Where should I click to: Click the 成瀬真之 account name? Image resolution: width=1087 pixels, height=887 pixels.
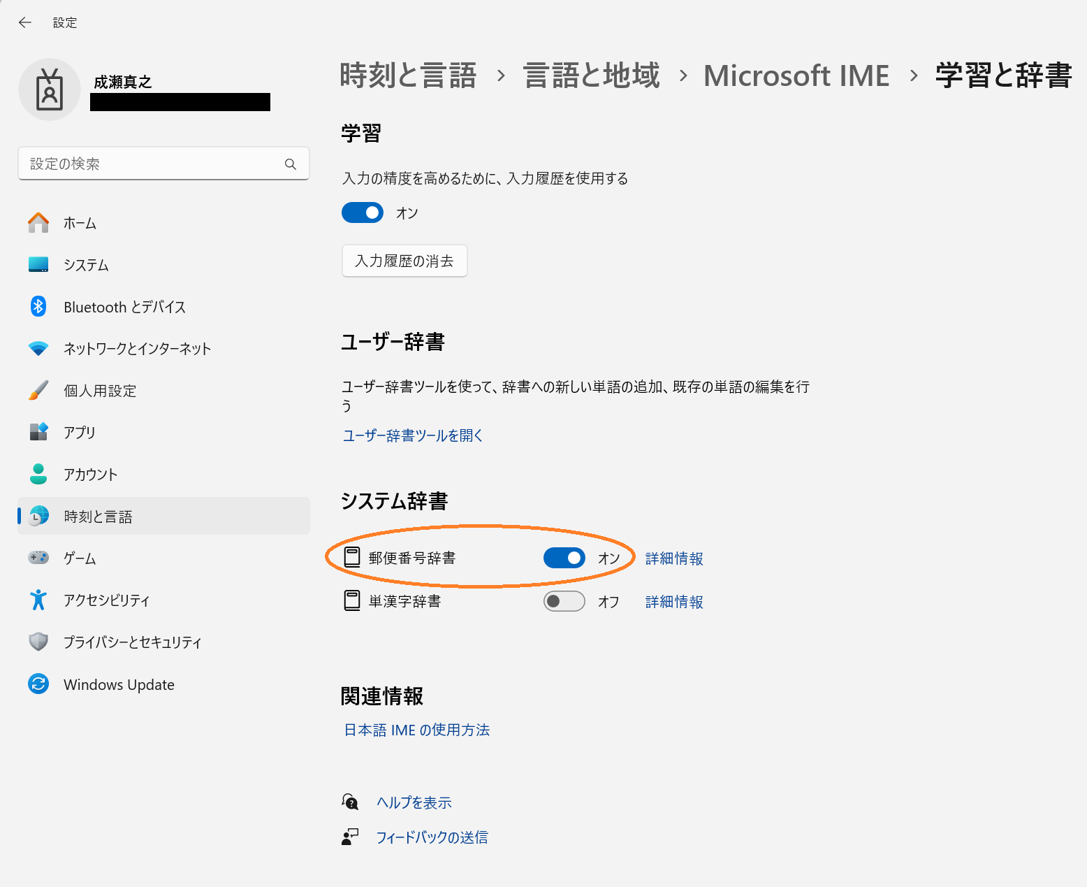123,82
